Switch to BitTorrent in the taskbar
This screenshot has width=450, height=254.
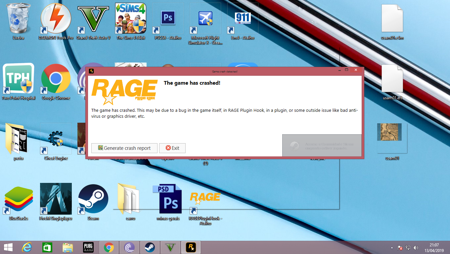[x=129, y=247]
